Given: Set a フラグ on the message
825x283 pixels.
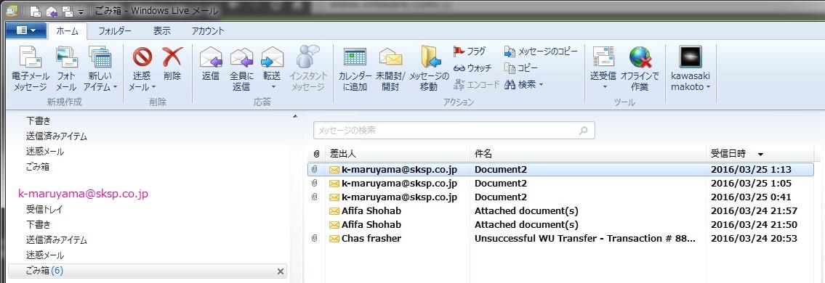Looking at the screenshot, I should [x=470, y=52].
